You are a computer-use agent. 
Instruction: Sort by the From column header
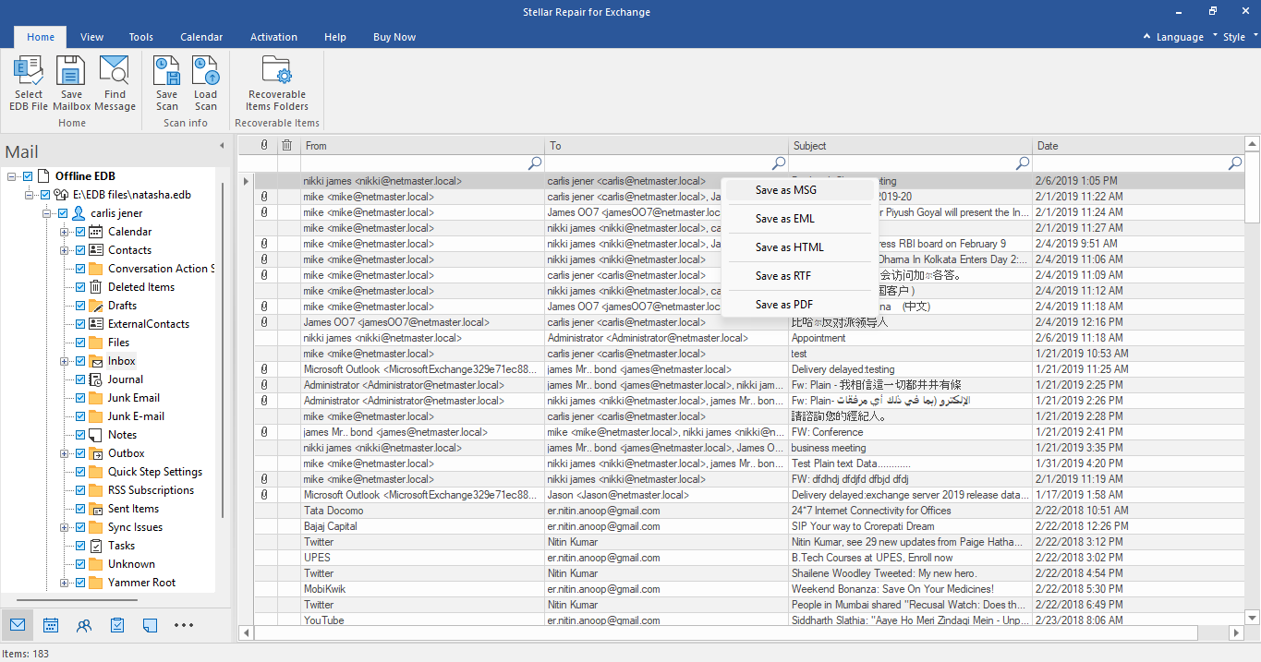click(422, 145)
